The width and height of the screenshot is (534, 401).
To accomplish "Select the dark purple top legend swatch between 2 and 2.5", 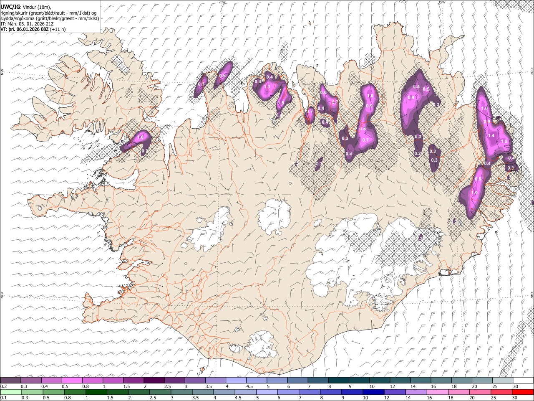I will click(x=154, y=381).
